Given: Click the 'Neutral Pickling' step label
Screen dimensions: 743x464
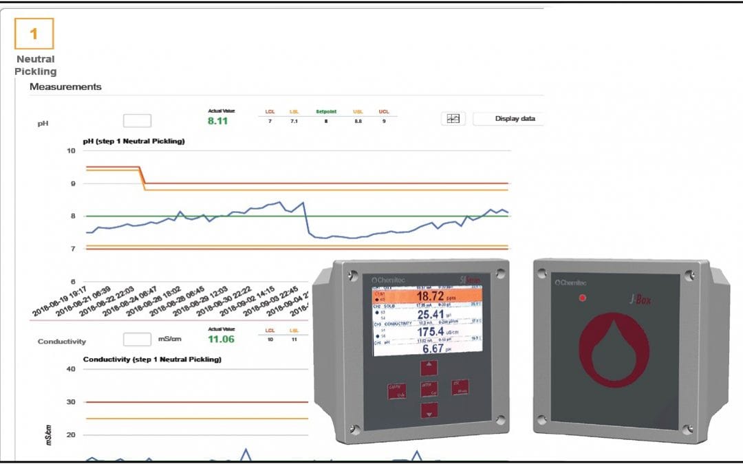Looking at the screenshot, I should tap(36, 65).
